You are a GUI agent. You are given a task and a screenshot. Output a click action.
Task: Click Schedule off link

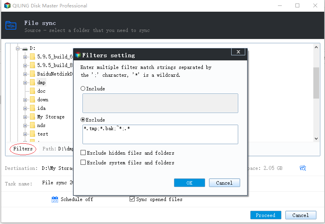pos(77,199)
